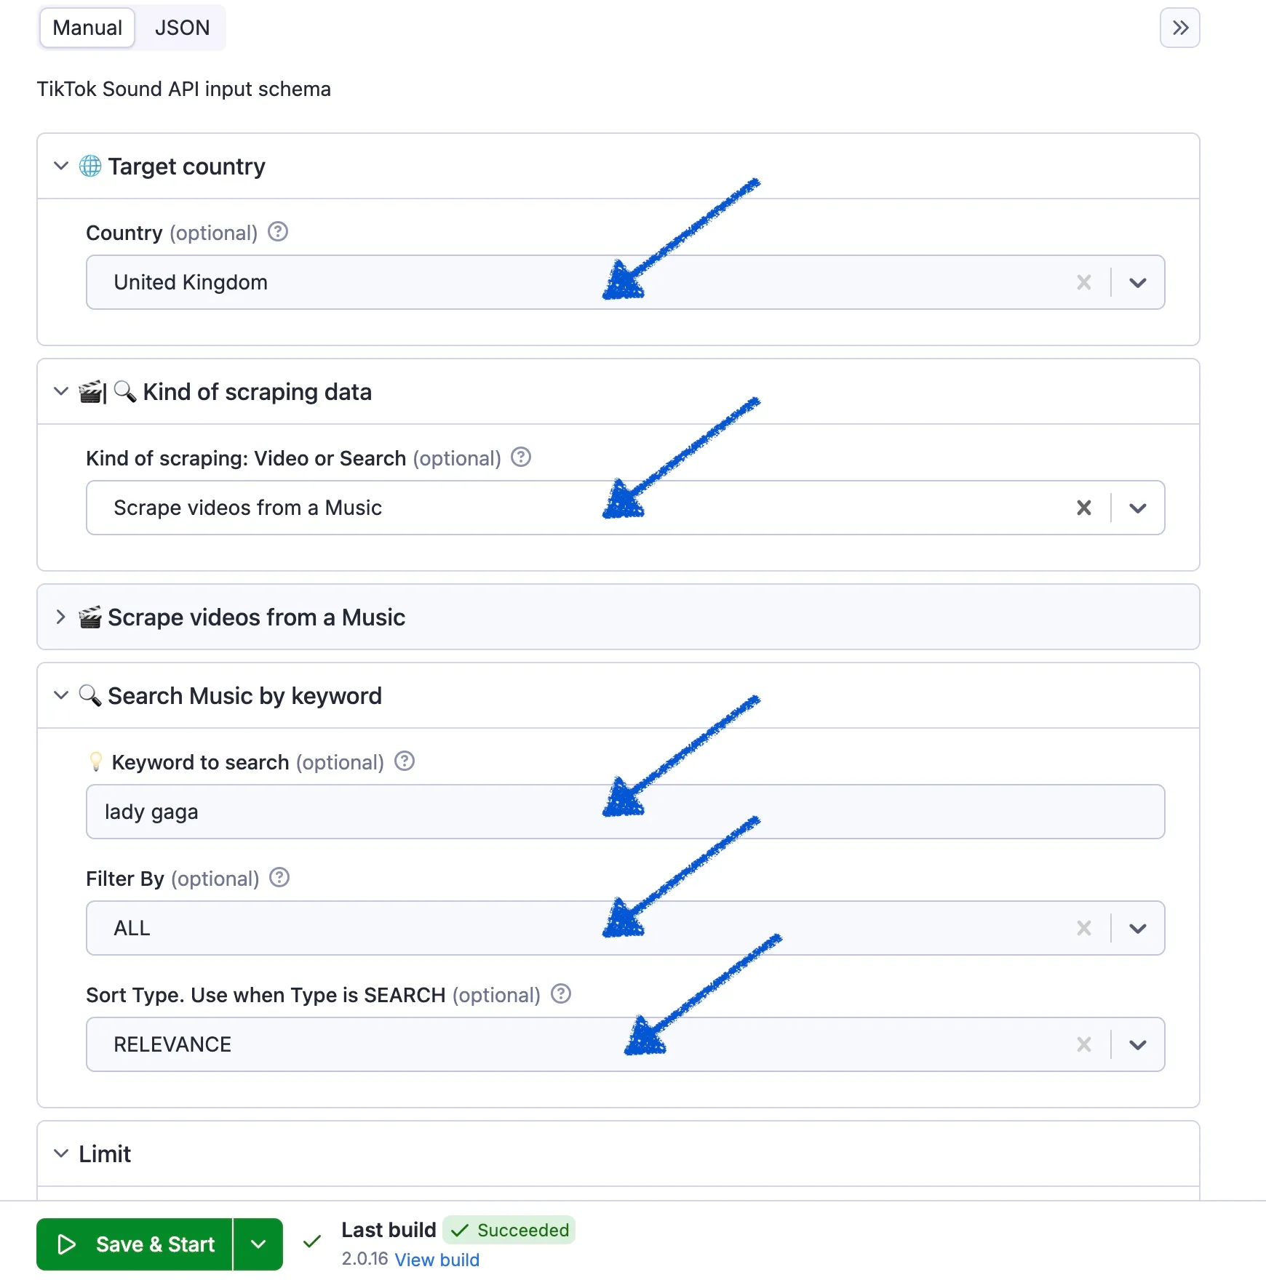Switch to the JSON tab
Screen dimensions: 1266x1280
point(182,28)
